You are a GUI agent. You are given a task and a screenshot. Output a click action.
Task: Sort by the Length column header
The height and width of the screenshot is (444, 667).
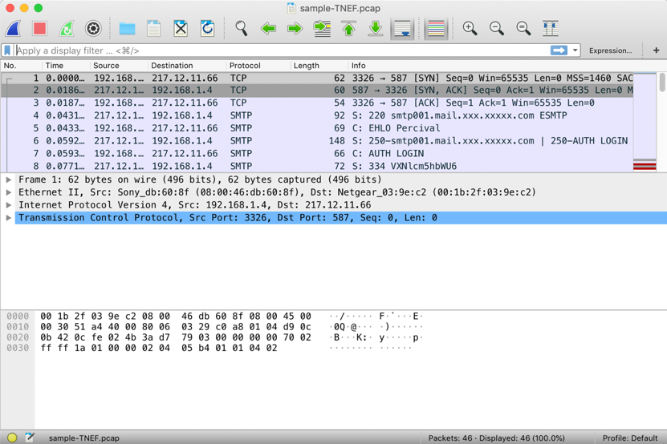point(319,66)
